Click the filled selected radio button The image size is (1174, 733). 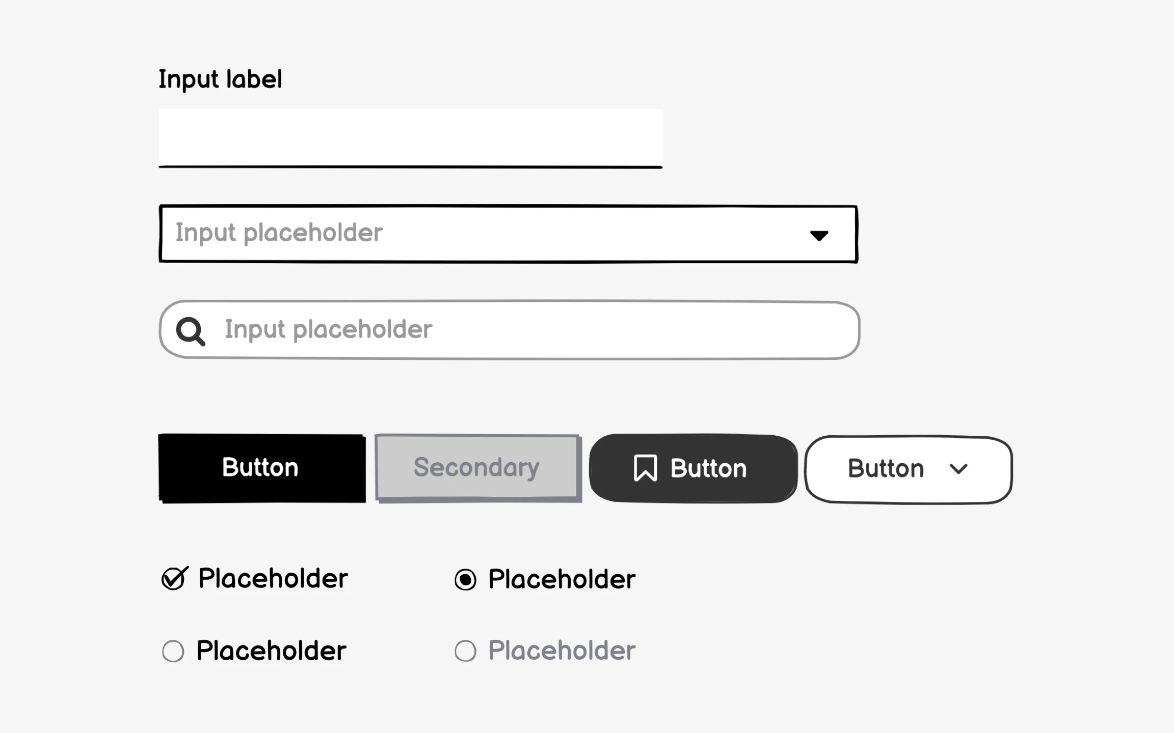click(x=465, y=580)
